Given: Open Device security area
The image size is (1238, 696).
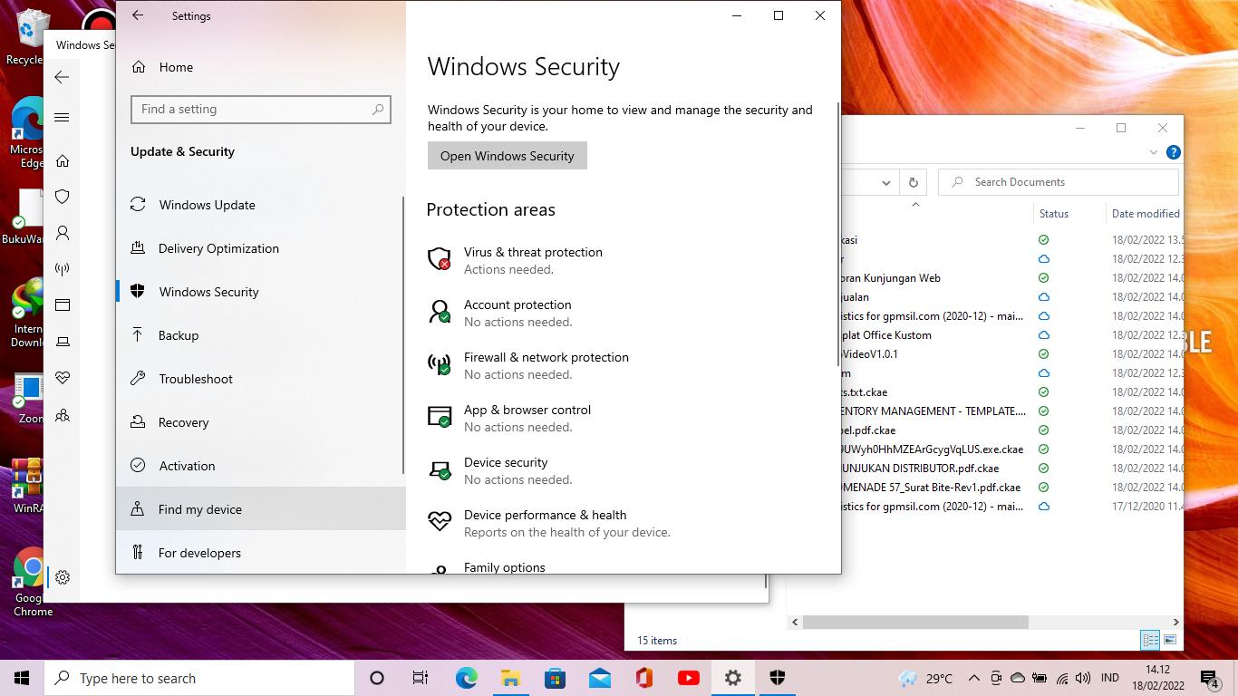Looking at the screenshot, I should coord(505,463).
